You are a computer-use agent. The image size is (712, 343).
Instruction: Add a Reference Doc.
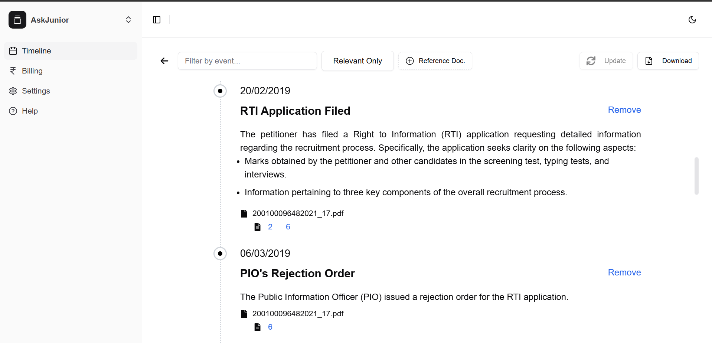435,61
